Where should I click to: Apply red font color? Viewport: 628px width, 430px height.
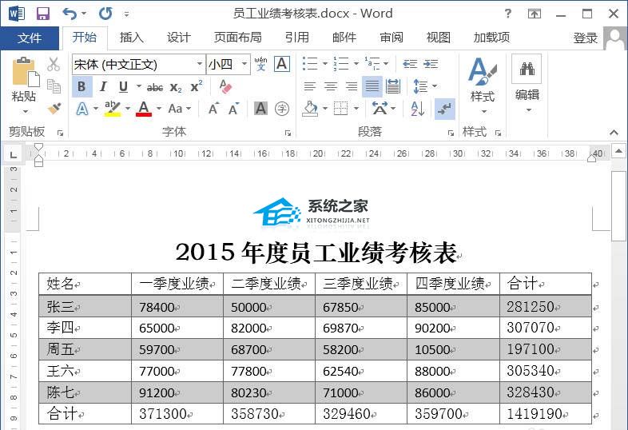[x=144, y=109]
